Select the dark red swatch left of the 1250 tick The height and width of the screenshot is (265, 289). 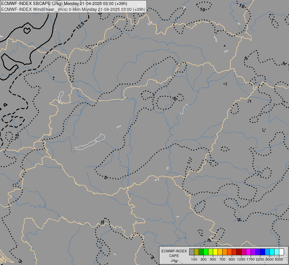(x=239, y=252)
